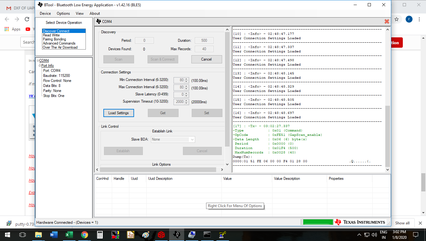Click the network icon in system tray
The image size is (426, 241).
[x=367, y=234]
